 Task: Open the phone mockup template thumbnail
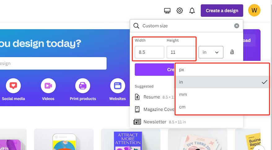coord(64,139)
